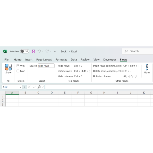Select column K header
Image resolution: width=153 pixels, height=153 pixels.
[144, 93]
